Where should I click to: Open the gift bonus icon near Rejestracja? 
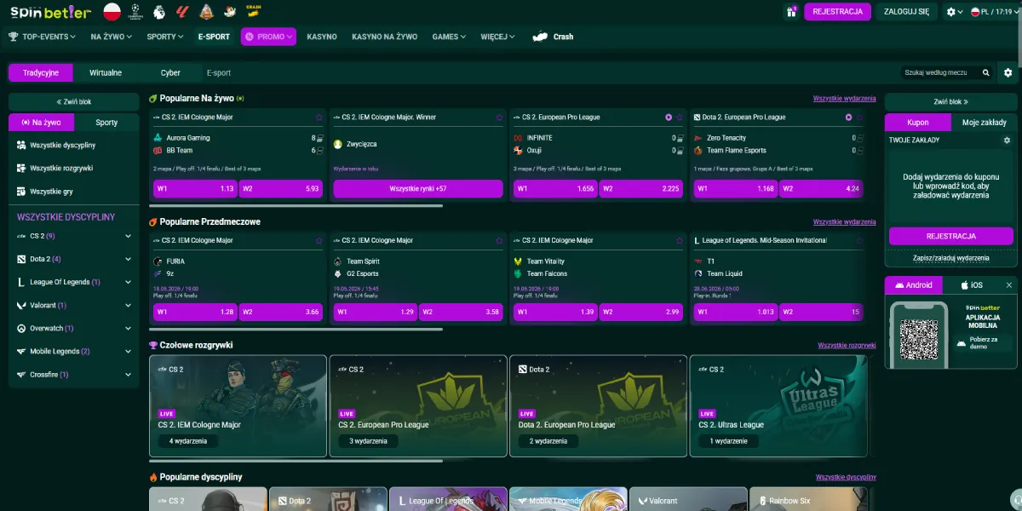(x=791, y=12)
